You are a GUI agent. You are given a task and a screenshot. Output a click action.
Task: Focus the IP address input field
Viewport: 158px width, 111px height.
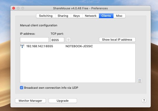[34, 40]
